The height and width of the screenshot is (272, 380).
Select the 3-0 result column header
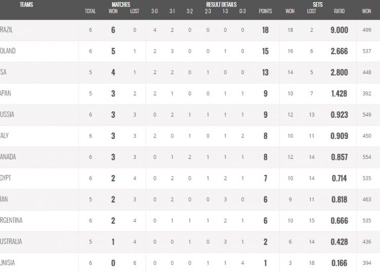pos(154,11)
